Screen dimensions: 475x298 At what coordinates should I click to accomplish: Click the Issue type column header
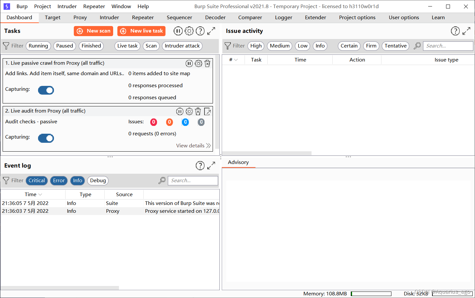pyautogui.click(x=446, y=60)
